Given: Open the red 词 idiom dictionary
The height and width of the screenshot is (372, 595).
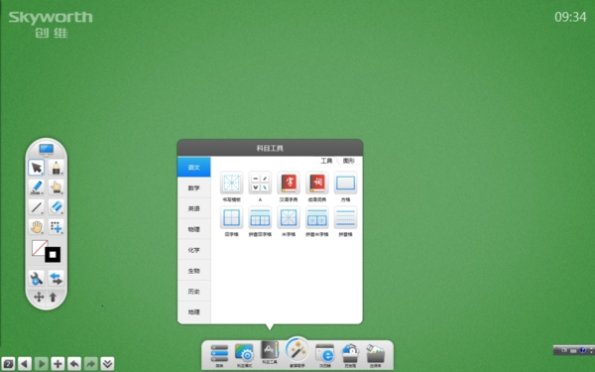Looking at the screenshot, I should coord(317,183).
